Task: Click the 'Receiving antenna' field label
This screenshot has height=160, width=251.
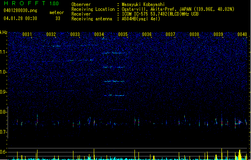Action: (x=92, y=19)
